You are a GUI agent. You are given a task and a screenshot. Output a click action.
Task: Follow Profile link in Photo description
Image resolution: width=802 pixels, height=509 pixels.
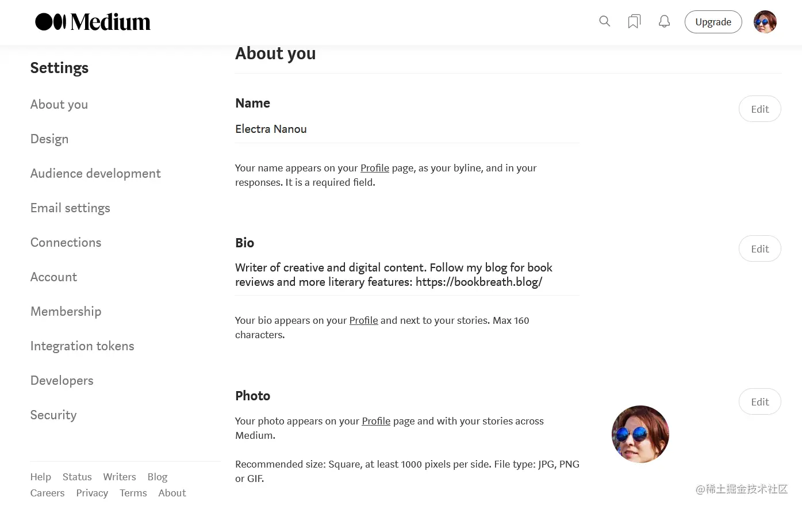376,421
